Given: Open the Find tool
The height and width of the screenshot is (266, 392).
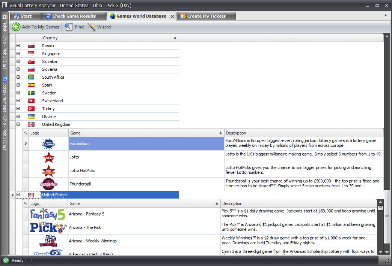Looking at the screenshot, I should click(74, 27).
